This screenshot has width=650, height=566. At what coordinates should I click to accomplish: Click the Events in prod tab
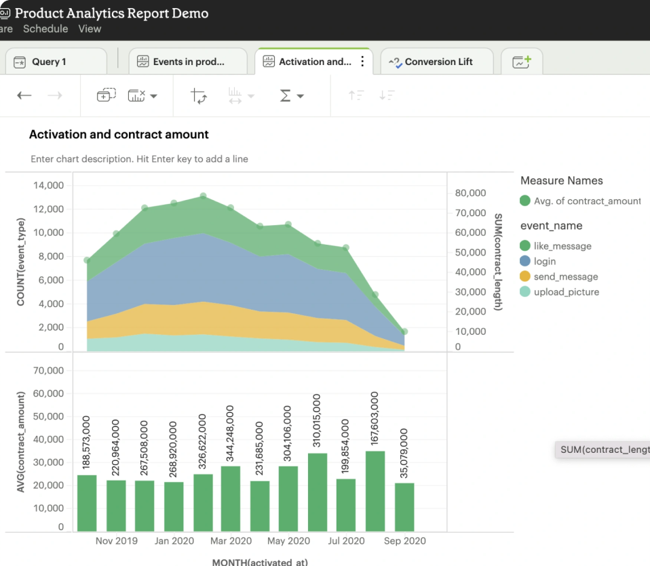pyautogui.click(x=188, y=61)
